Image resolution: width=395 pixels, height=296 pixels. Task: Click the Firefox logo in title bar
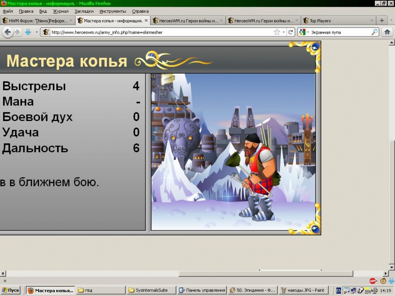tap(4, 3)
